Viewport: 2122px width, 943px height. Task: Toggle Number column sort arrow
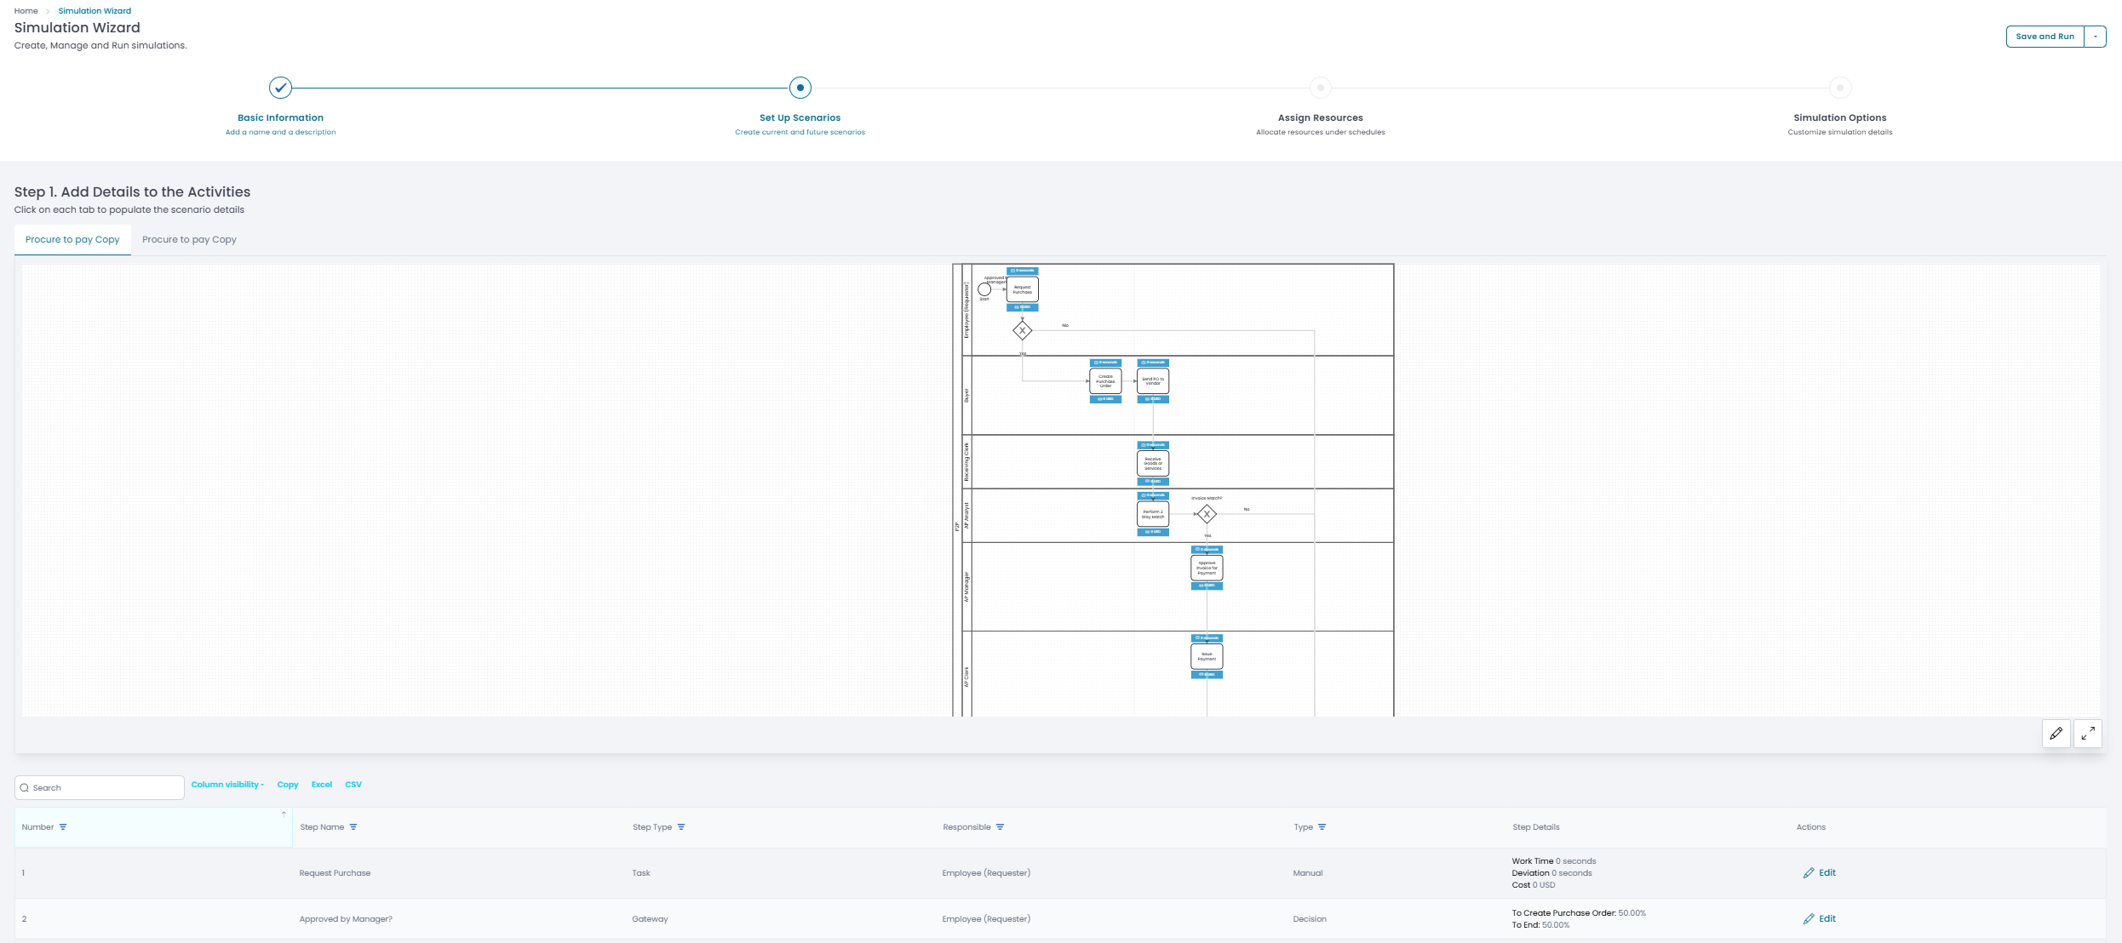click(284, 815)
